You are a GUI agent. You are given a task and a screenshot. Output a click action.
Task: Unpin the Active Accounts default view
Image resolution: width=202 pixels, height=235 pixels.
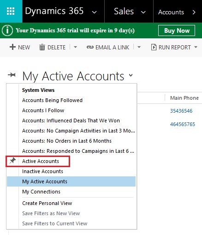[12, 161]
